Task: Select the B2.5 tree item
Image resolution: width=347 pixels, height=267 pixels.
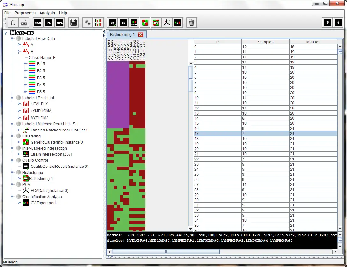Action: [41, 71]
